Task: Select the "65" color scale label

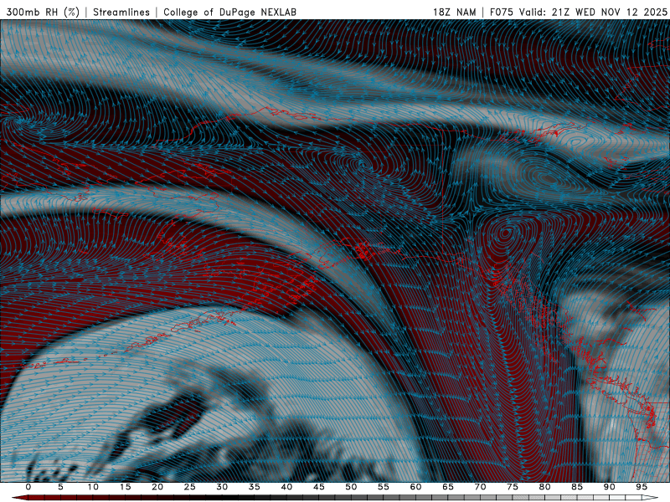Action: [x=448, y=487]
